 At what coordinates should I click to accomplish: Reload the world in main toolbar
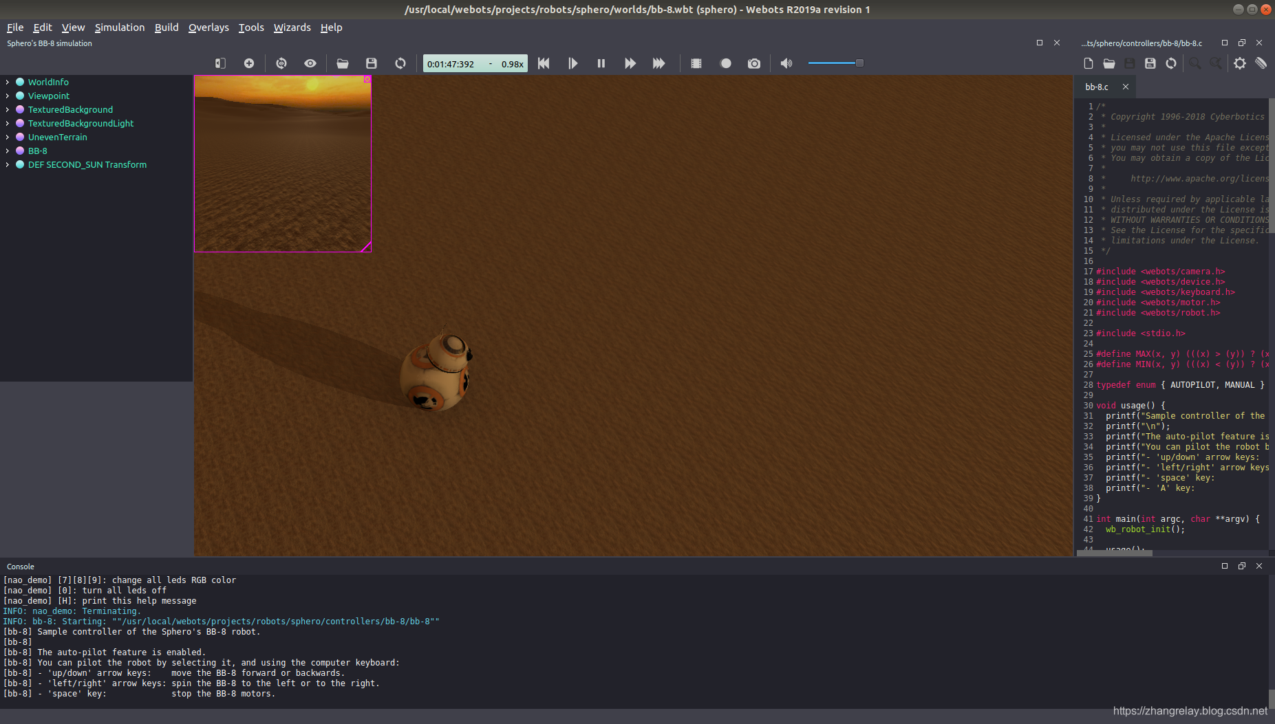[x=400, y=63]
